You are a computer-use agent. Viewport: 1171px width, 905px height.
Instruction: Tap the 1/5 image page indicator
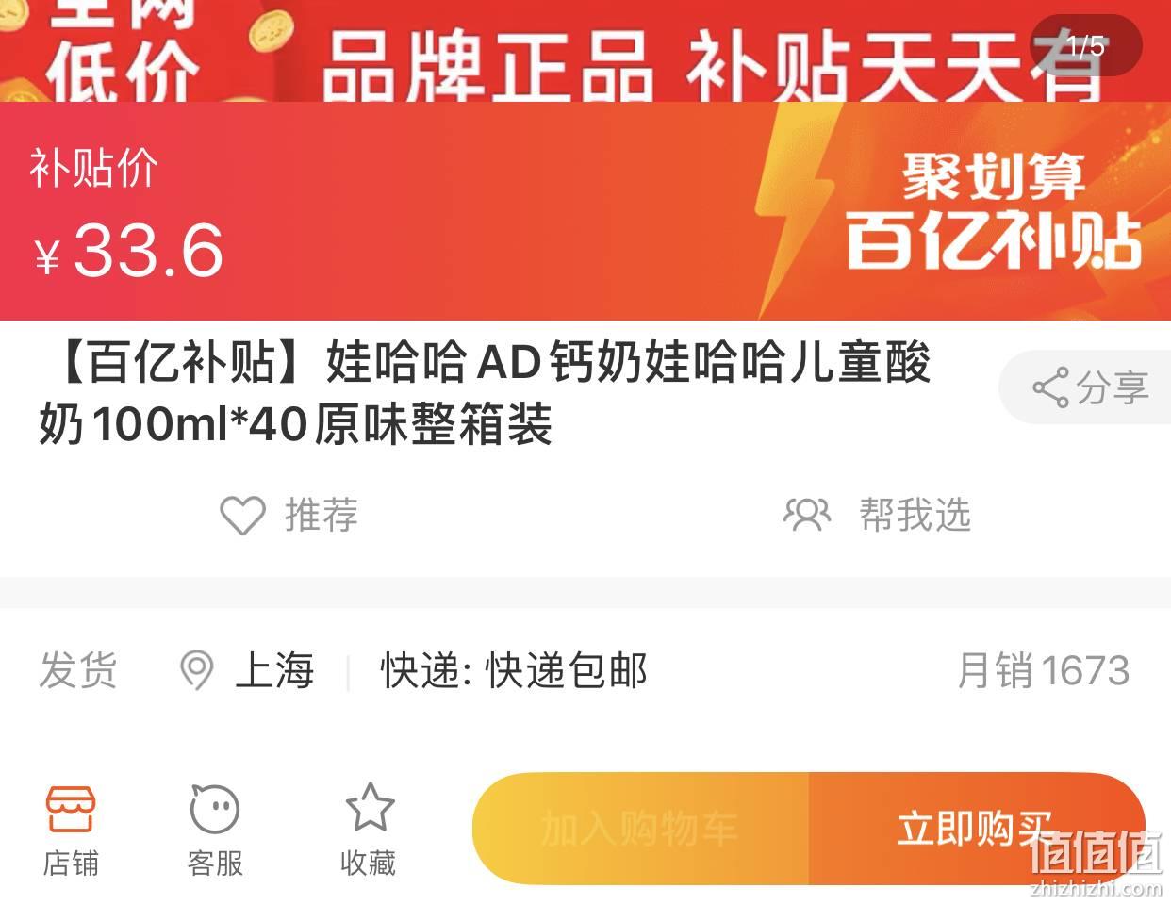pyautogui.click(x=1085, y=45)
